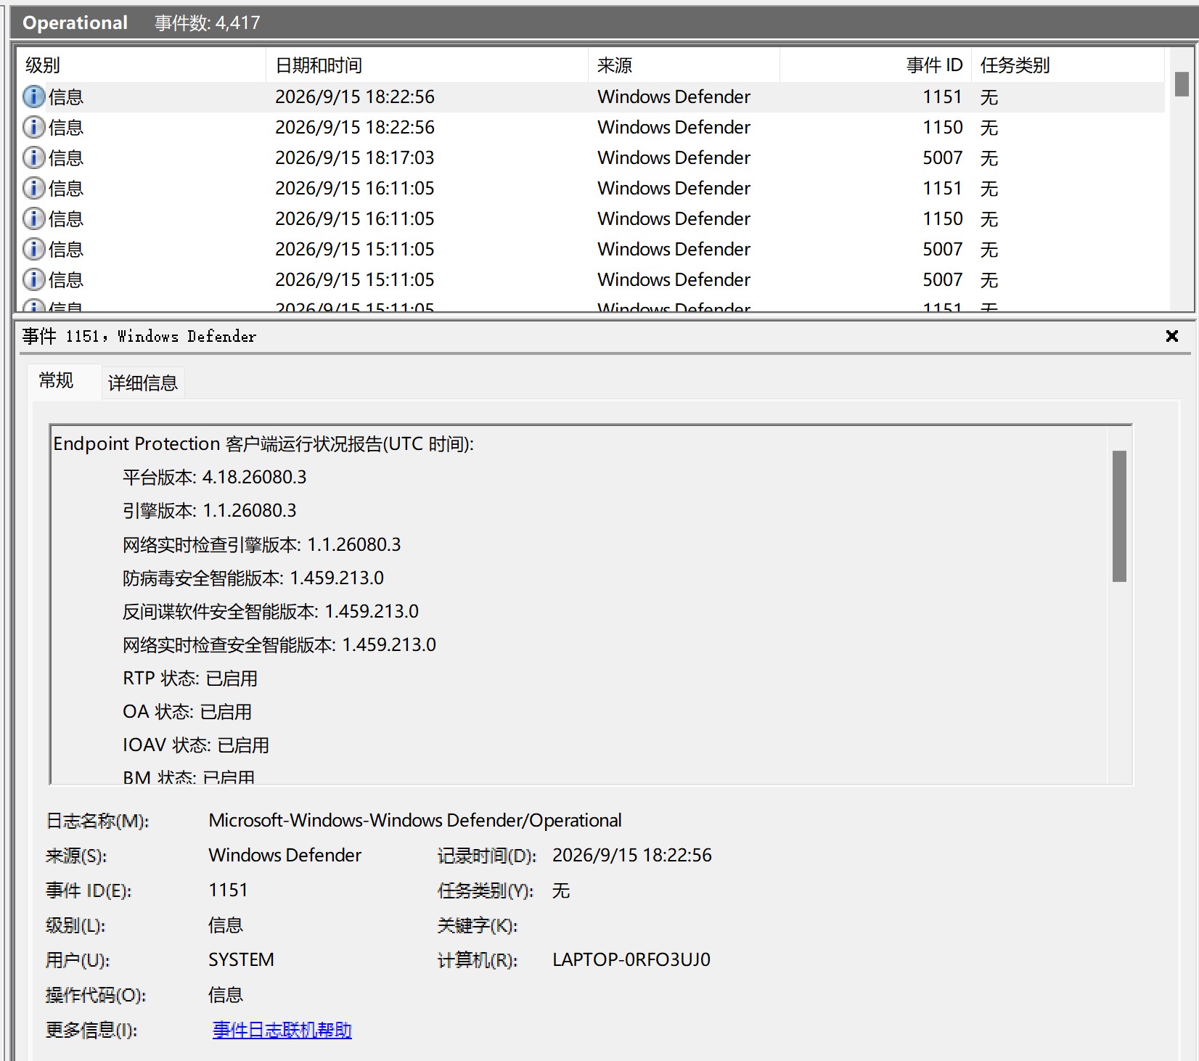Image resolution: width=1199 pixels, height=1061 pixels.
Task: Sort by the 日期和时间 column header
Action: pos(427,65)
